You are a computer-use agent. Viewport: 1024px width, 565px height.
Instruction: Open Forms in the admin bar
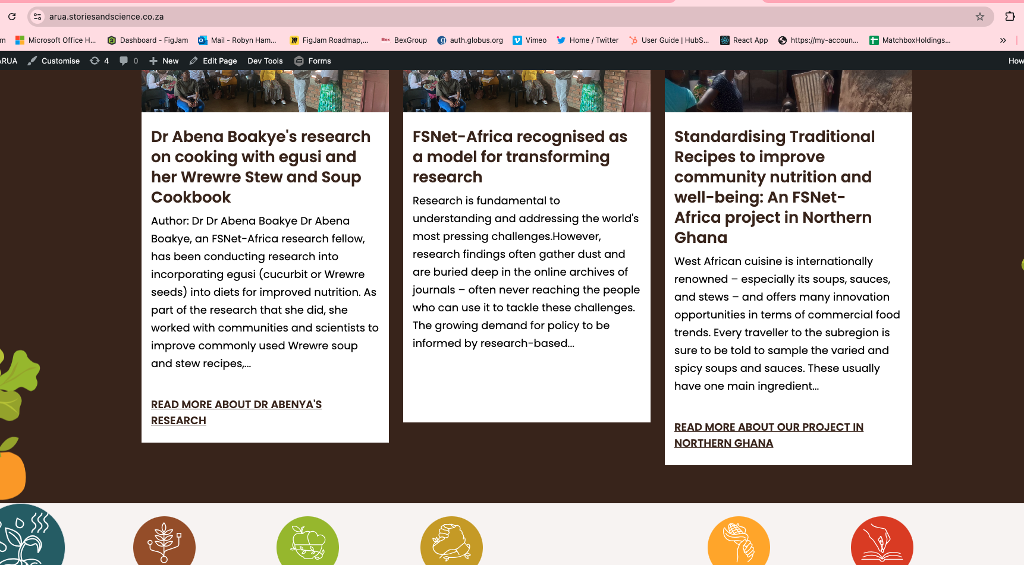pyautogui.click(x=313, y=61)
